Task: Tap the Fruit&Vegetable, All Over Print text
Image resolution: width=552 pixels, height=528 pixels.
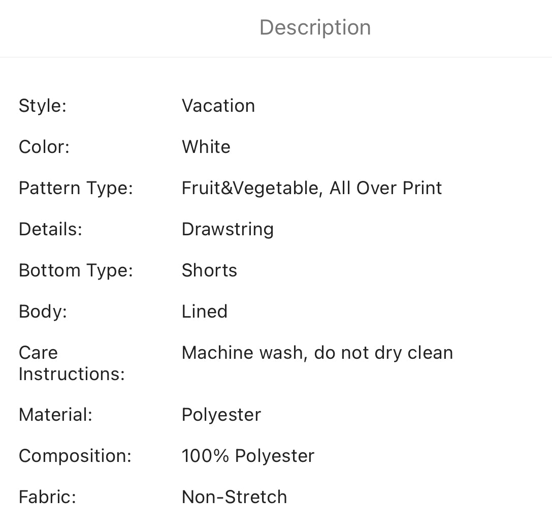Action: 312,188
